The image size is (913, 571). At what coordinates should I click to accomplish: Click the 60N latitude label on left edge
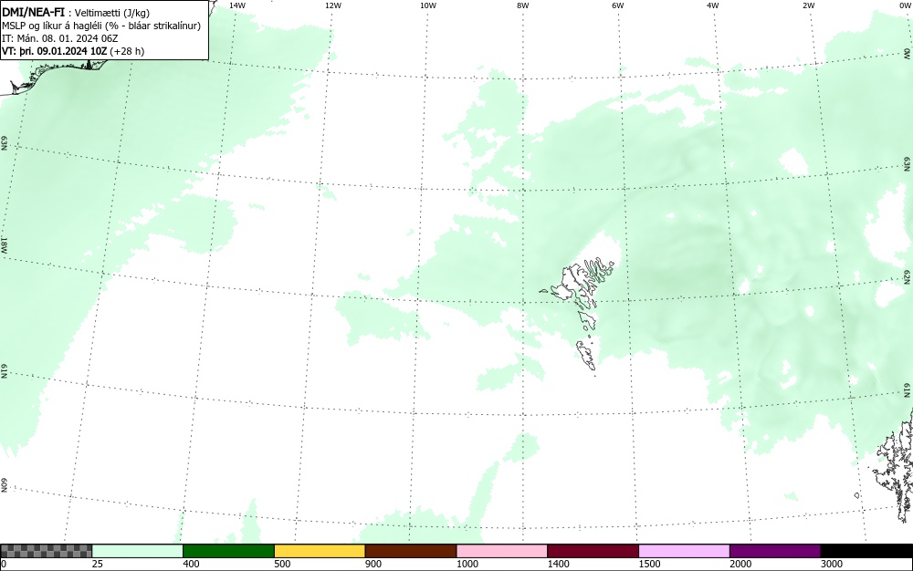(x=4, y=485)
